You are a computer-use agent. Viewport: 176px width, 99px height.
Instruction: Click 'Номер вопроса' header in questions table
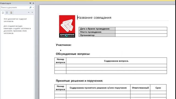pos(61,61)
